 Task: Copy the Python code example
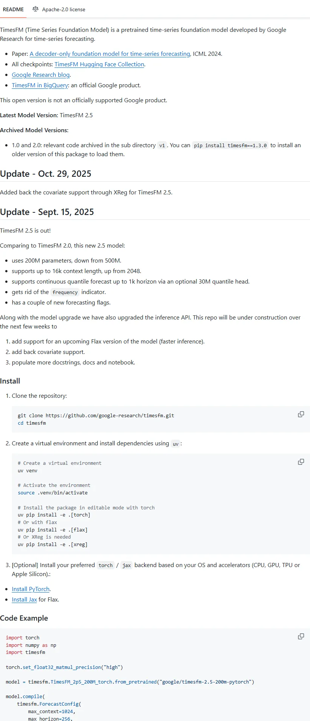(301, 636)
